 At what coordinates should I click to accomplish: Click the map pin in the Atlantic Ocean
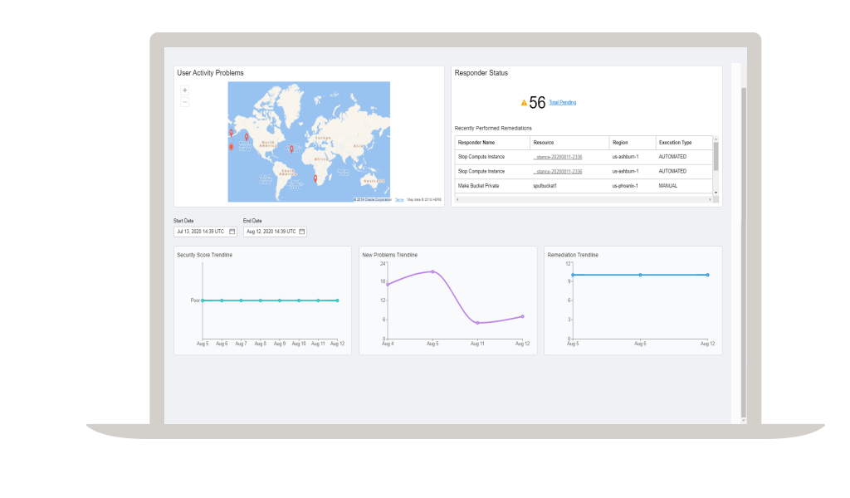[x=291, y=149]
